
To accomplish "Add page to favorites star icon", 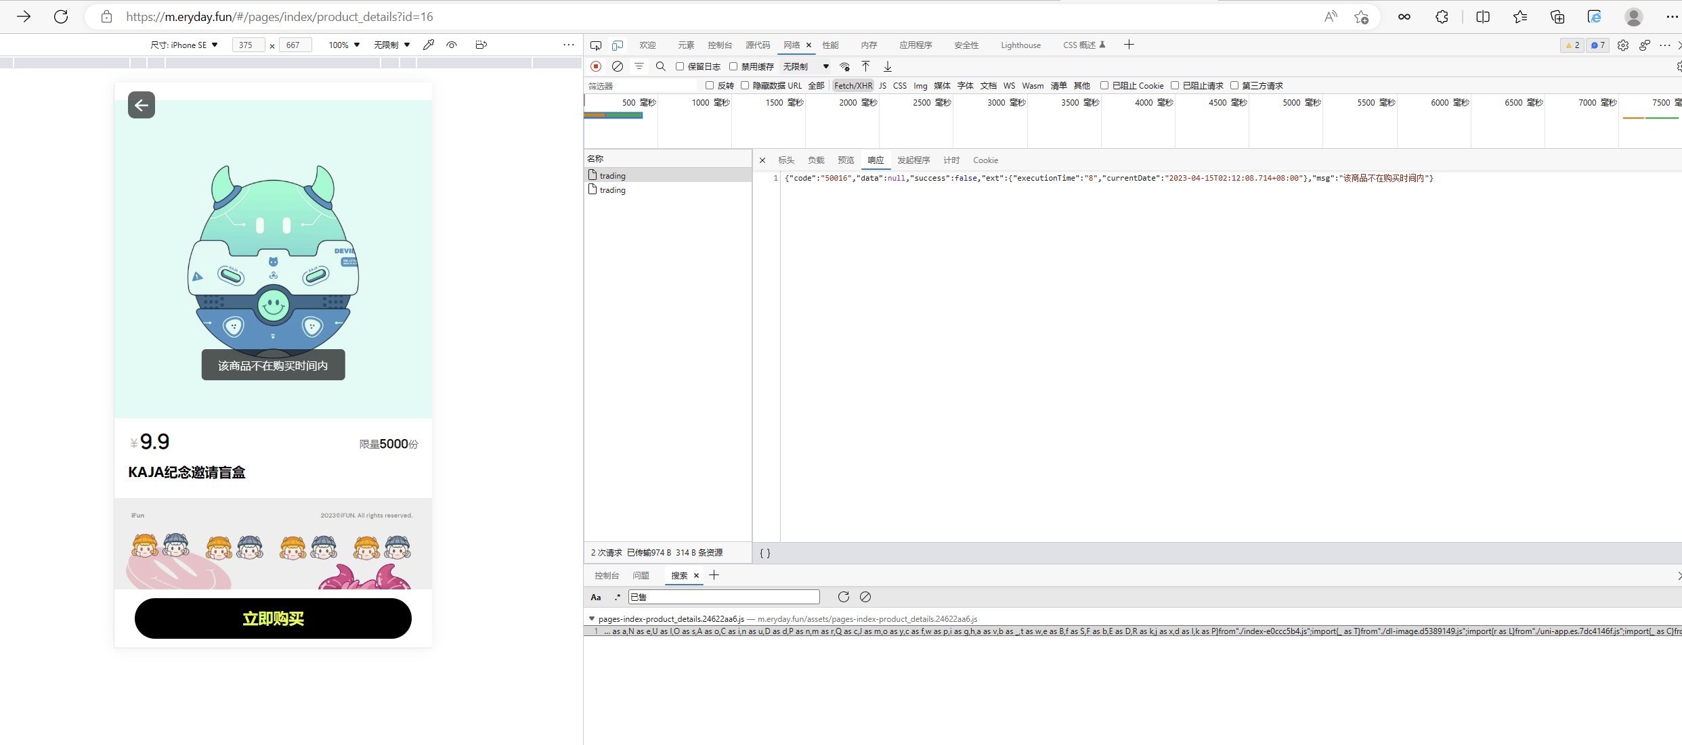I will [1361, 17].
